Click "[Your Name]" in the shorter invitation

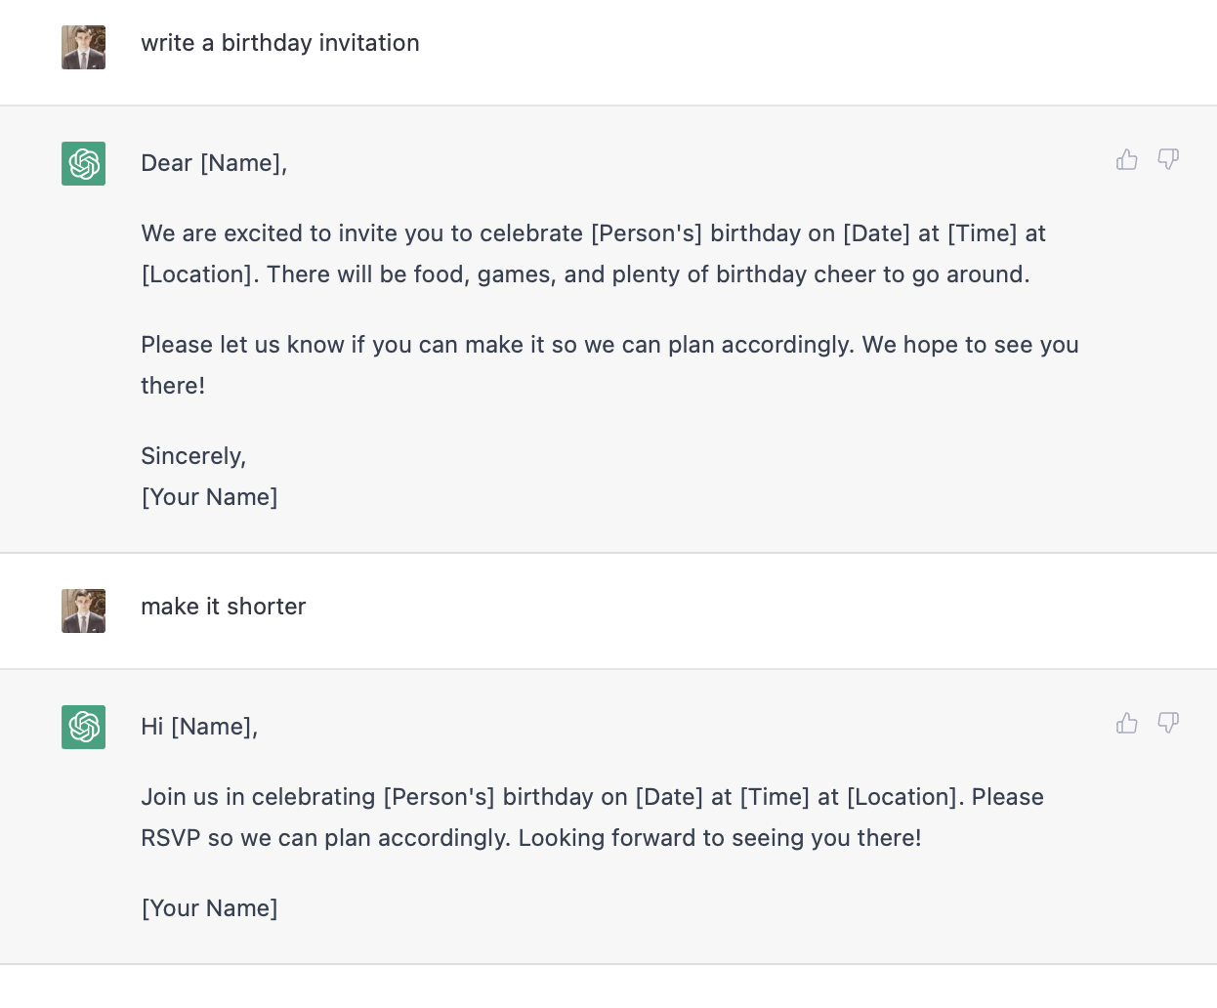coord(210,908)
